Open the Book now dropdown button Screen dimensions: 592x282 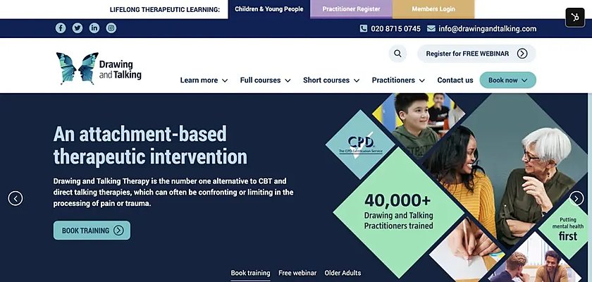click(508, 80)
